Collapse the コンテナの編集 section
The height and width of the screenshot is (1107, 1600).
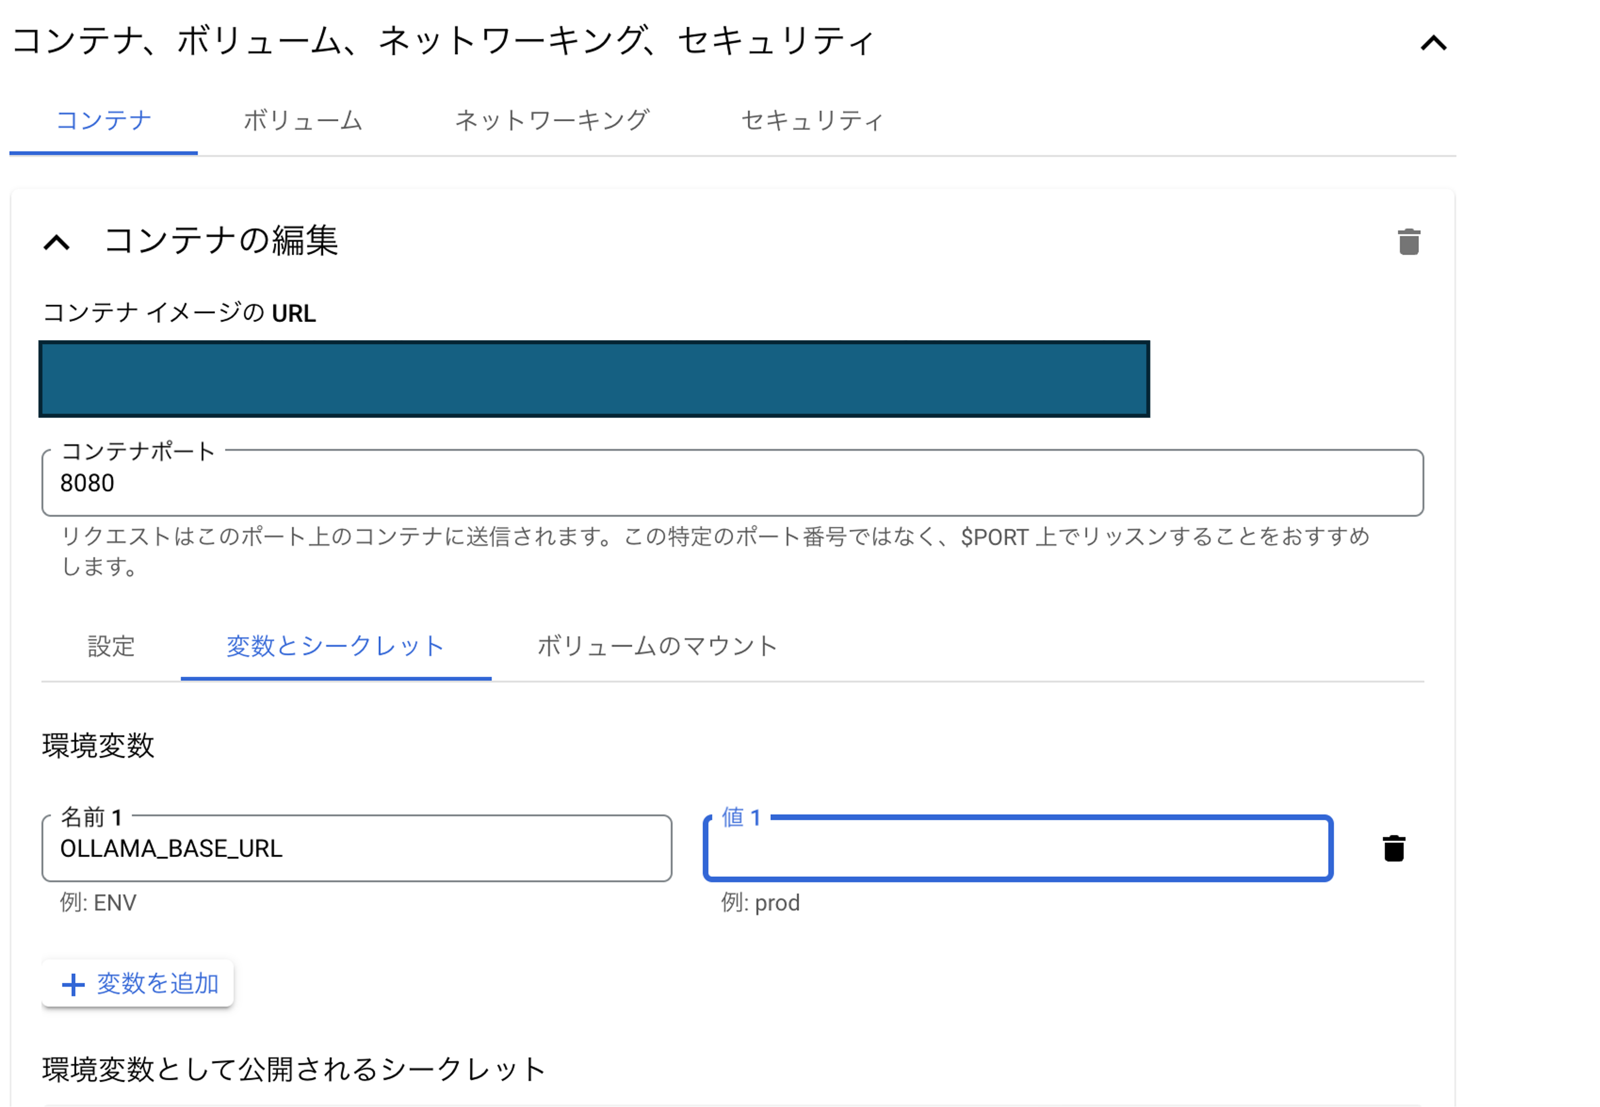tap(57, 243)
